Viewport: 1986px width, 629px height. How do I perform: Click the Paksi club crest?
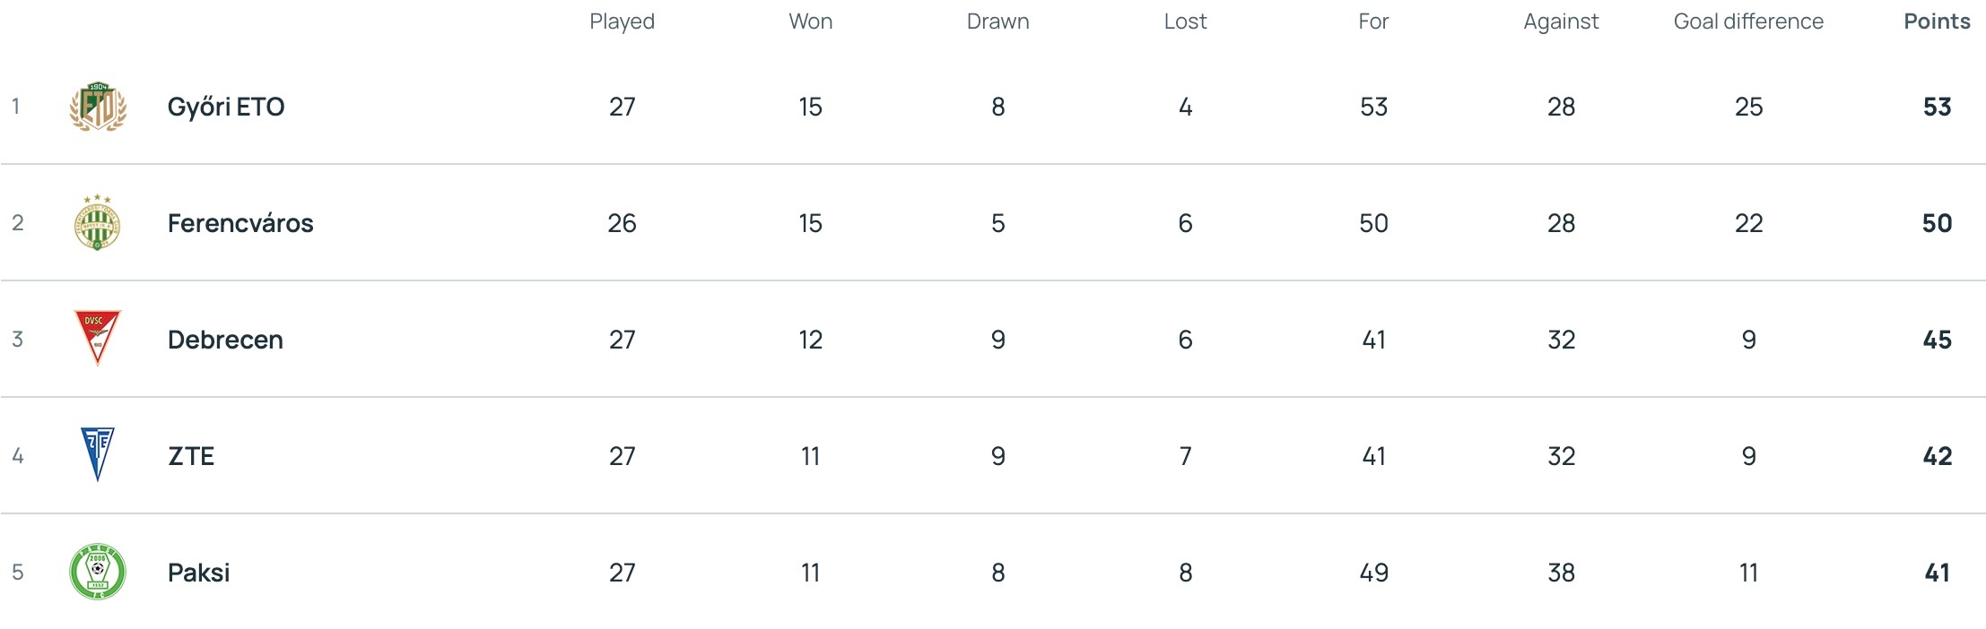[x=98, y=572]
